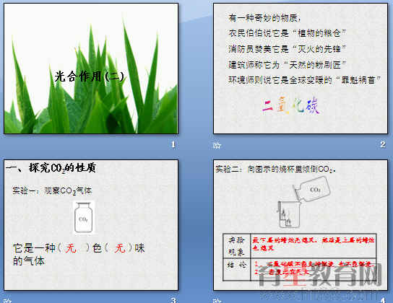
Task: Click the CO2 bottle image in slide 3
Action: pos(84,217)
